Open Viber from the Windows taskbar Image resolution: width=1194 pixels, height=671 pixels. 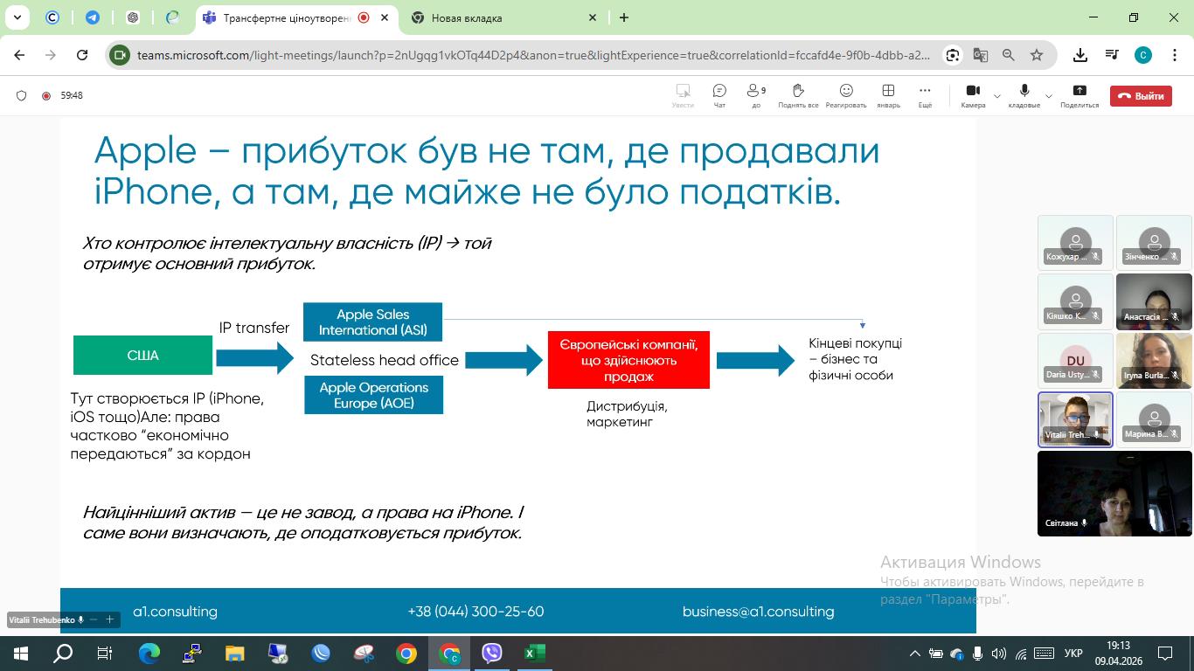492,653
